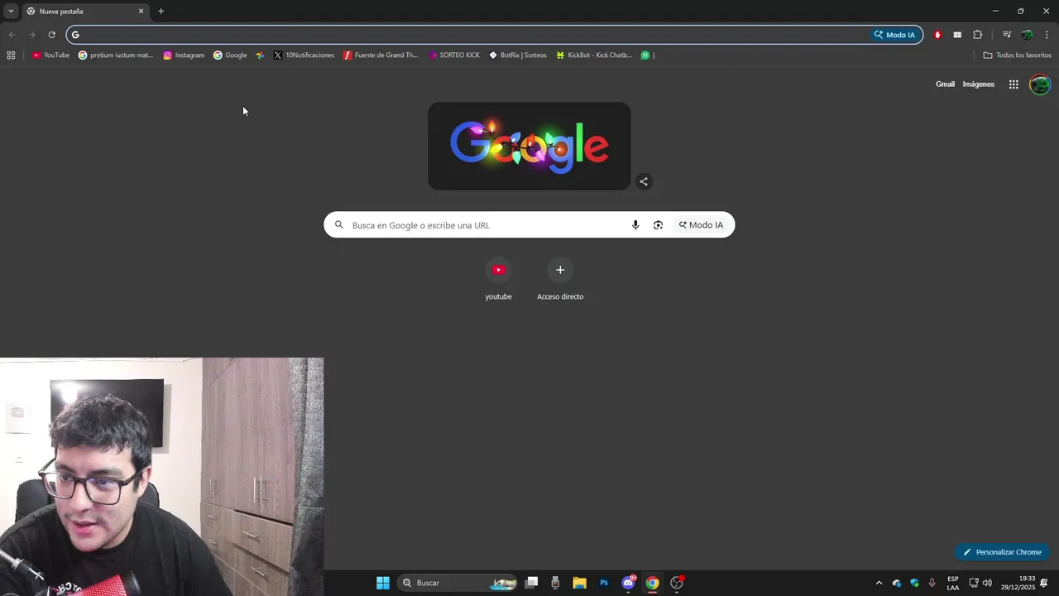Open the Google account avatar on page
The width and height of the screenshot is (1059, 596).
click(x=1040, y=84)
